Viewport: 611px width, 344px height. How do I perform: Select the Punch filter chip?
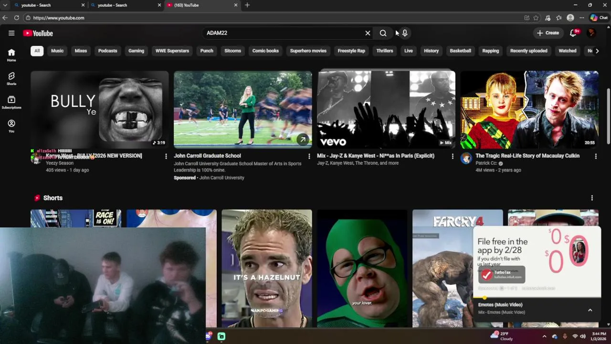pyautogui.click(x=207, y=51)
